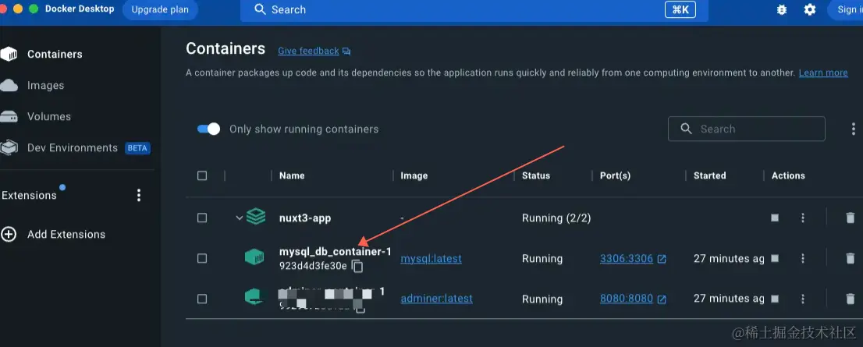
Task: Sort by Port(s) column header
Action: (616, 175)
